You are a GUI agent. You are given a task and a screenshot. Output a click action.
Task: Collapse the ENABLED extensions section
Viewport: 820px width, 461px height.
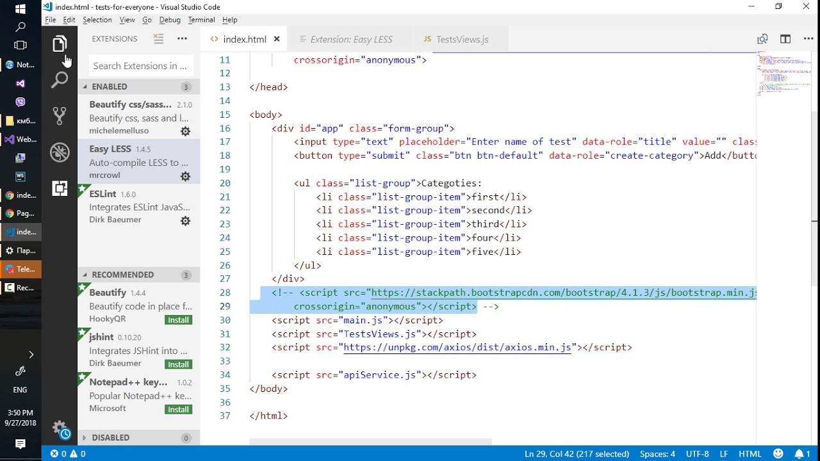(x=138, y=86)
